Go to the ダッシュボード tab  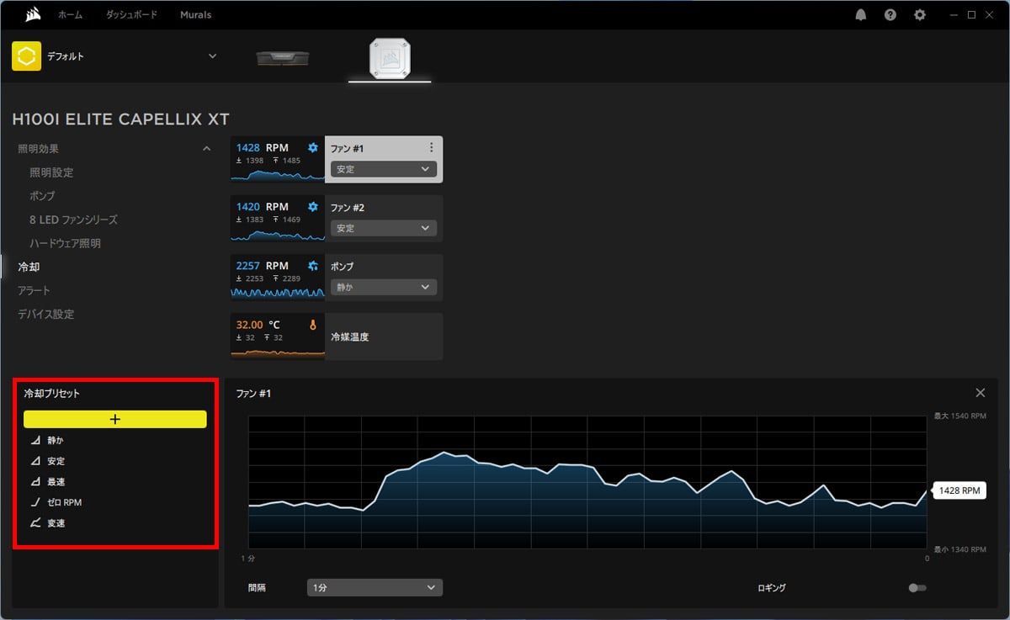pos(131,15)
